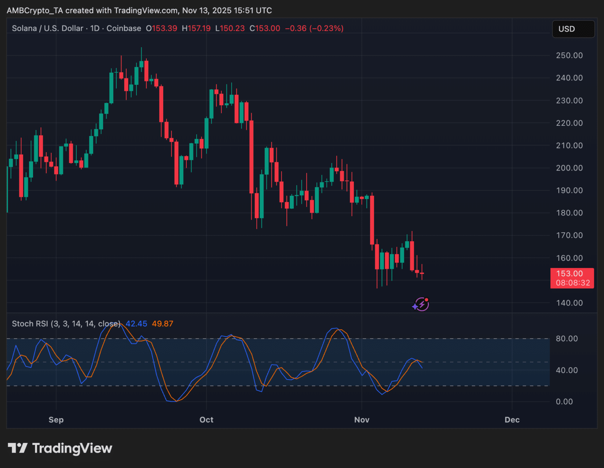This screenshot has height=468, width=604.
Task: Click the 200.00 price axis label
Action: (569, 168)
